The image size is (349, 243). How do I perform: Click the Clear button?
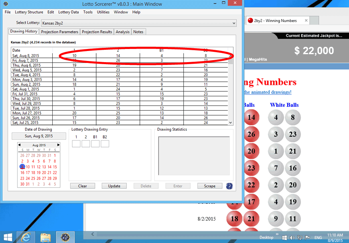pos(83,186)
